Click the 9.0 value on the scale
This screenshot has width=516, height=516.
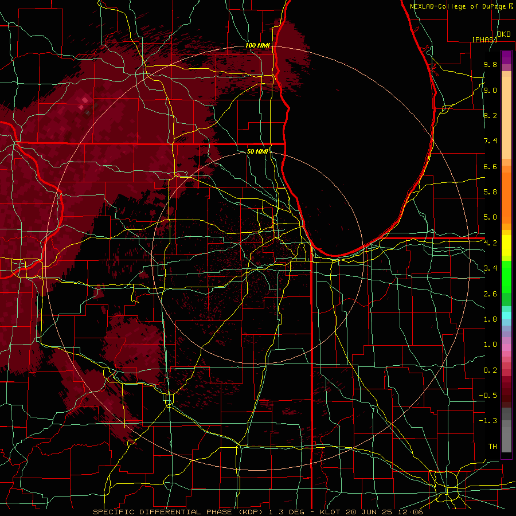(490, 90)
